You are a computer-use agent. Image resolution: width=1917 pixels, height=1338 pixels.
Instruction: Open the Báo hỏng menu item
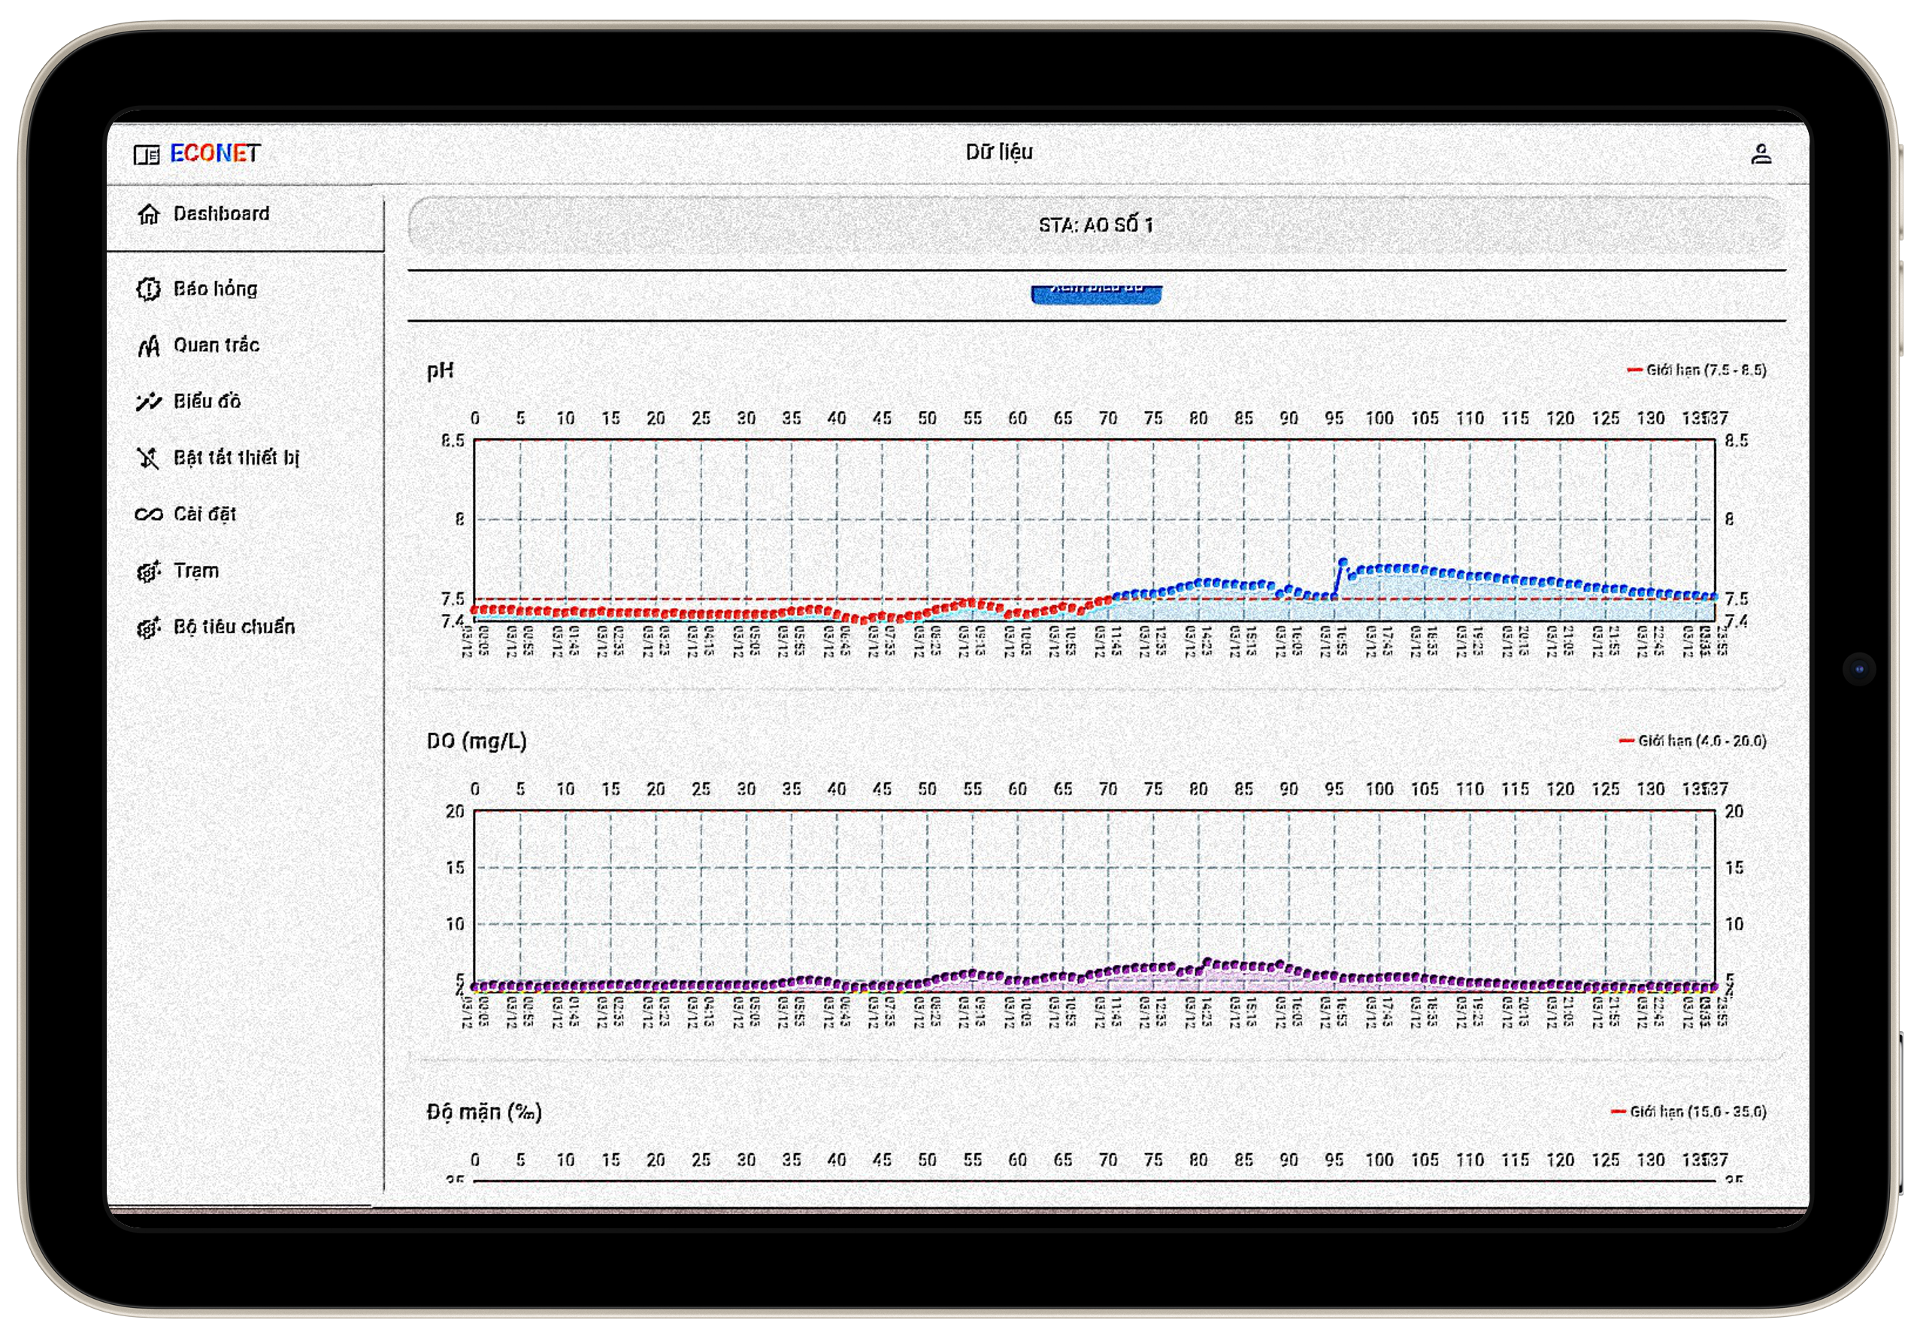[216, 289]
